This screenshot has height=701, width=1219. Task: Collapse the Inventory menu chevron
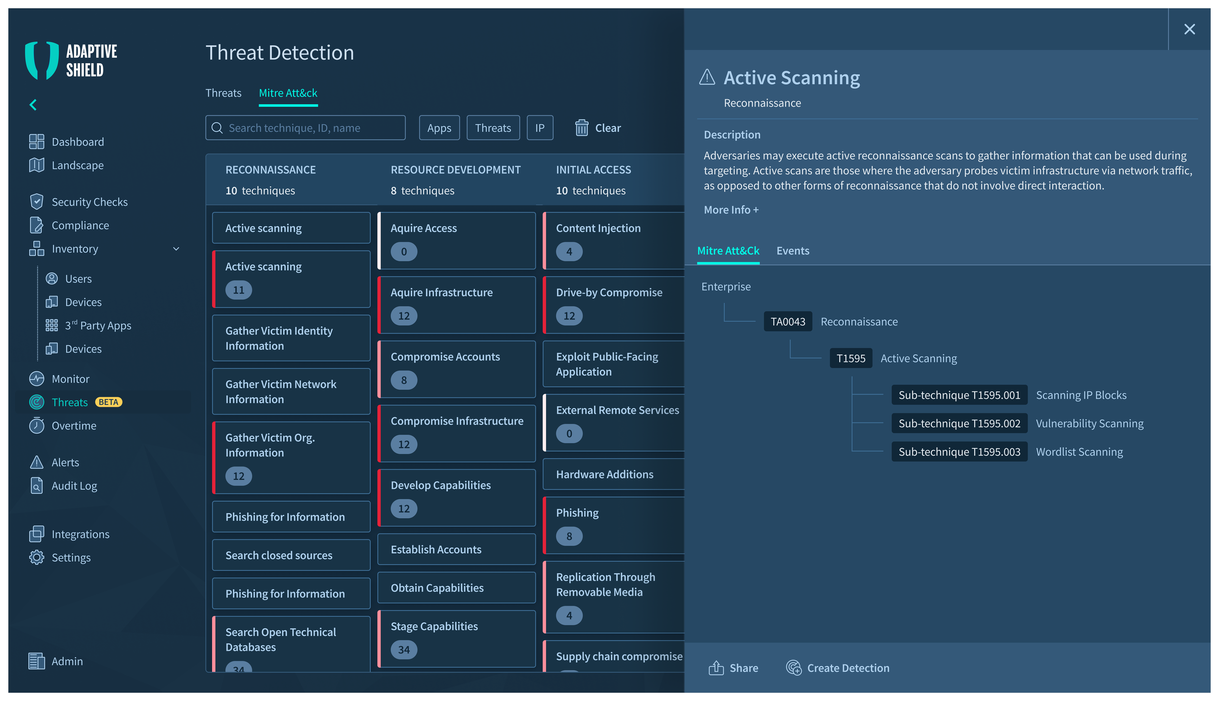[177, 249]
